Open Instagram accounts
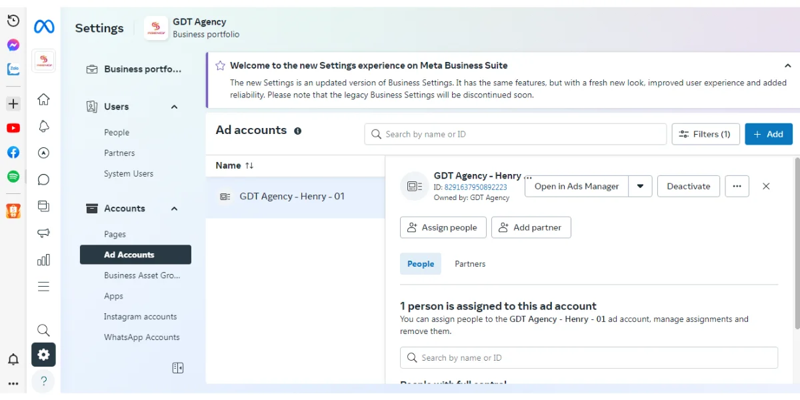 coord(140,317)
